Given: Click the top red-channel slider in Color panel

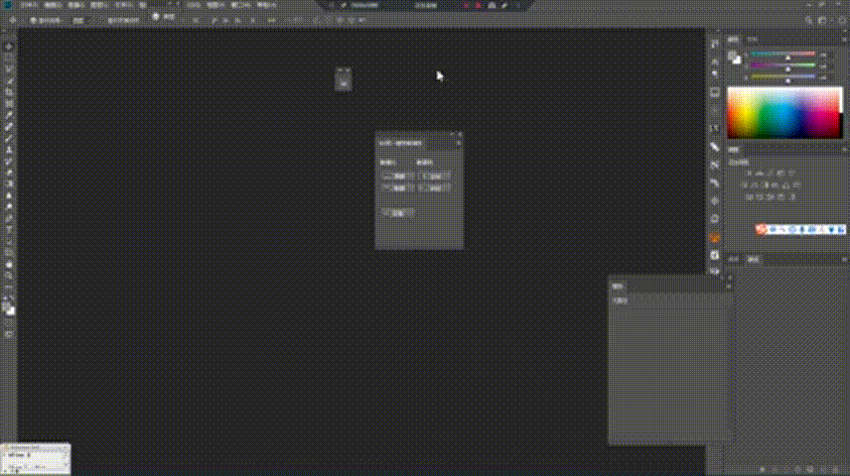Looking at the screenshot, I should coord(783,55).
